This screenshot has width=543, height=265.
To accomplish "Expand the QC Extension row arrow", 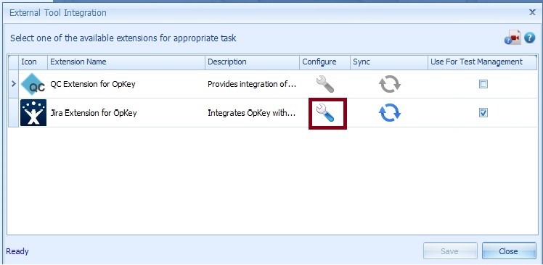I will (x=14, y=83).
